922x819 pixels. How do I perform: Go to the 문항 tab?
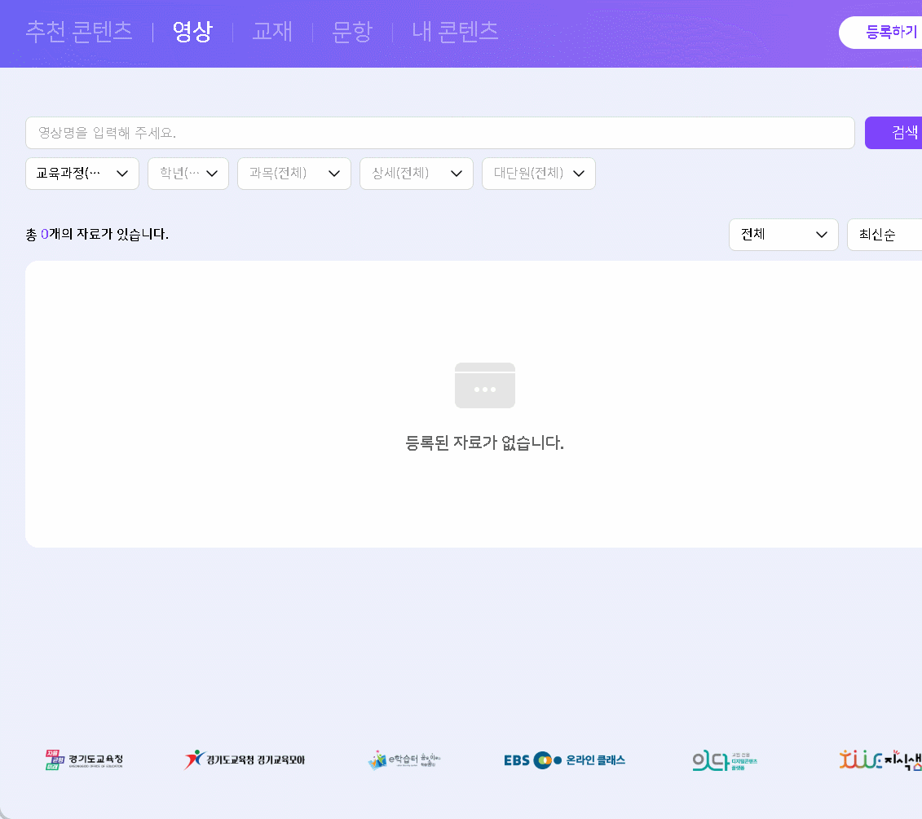pyautogui.click(x=352, y=32)
